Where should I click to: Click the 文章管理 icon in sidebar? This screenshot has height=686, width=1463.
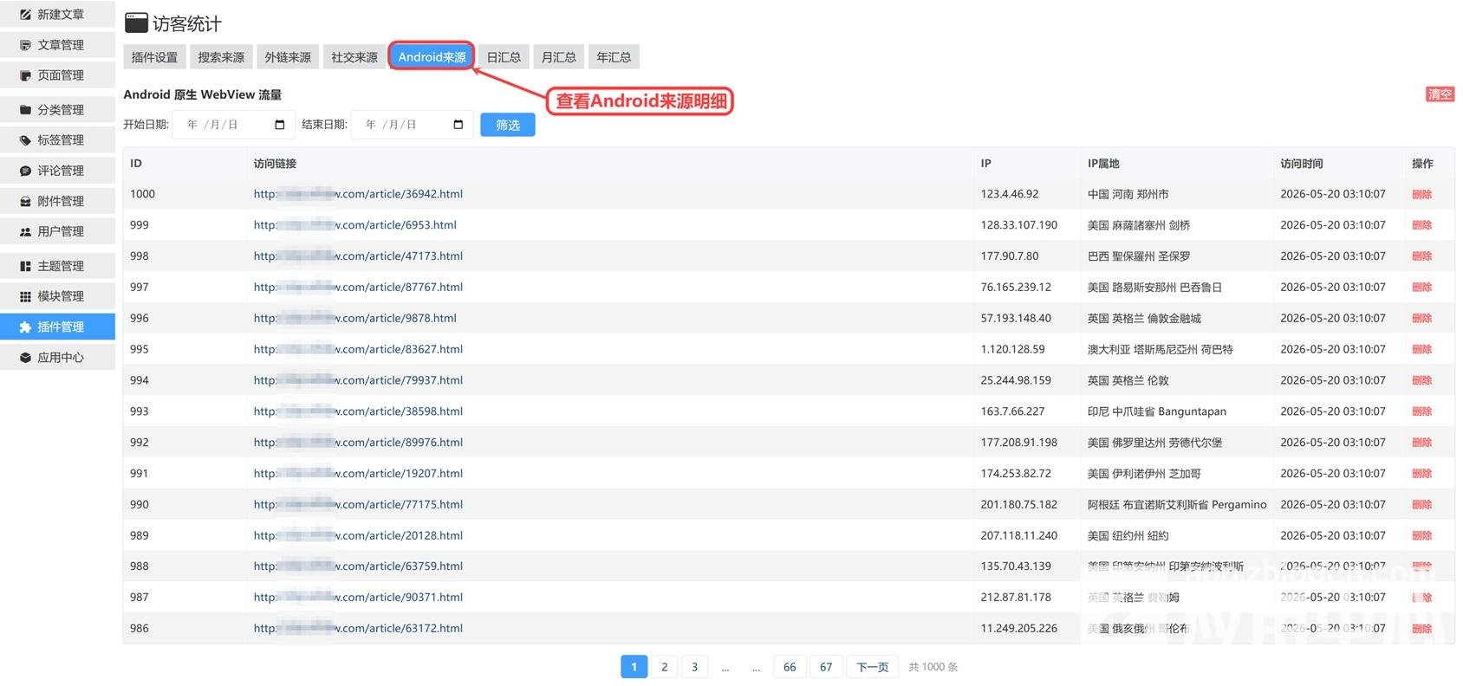click(x=25, y=45)
